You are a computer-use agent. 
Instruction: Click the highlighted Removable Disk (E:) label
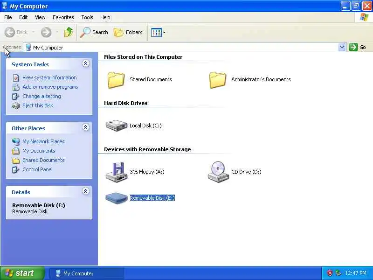[152, 198]
